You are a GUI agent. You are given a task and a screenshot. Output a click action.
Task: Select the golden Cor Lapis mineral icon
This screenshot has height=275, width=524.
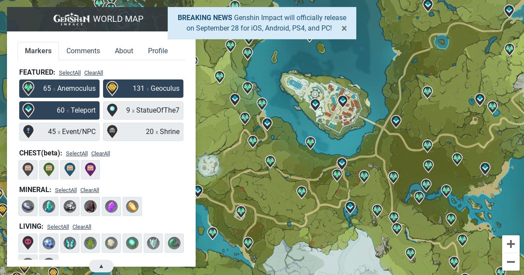coord(132,206)
